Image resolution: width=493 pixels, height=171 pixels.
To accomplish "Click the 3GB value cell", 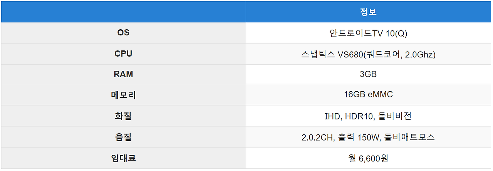I will tap(369, 74).
